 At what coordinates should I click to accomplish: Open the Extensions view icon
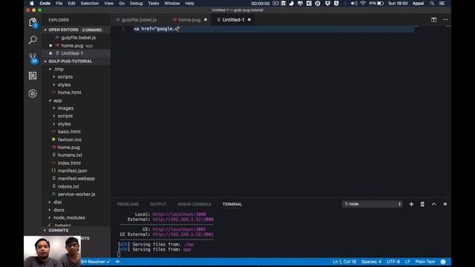tap(33, 76)
